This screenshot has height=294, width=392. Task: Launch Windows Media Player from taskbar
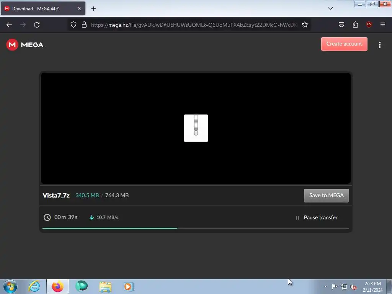(129, 286)
